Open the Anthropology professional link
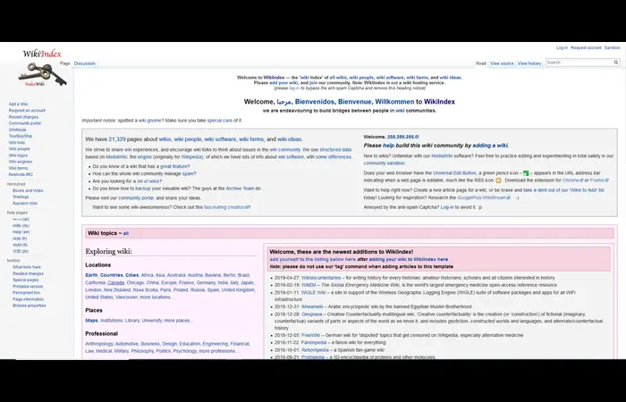 [x=99, y=344]
